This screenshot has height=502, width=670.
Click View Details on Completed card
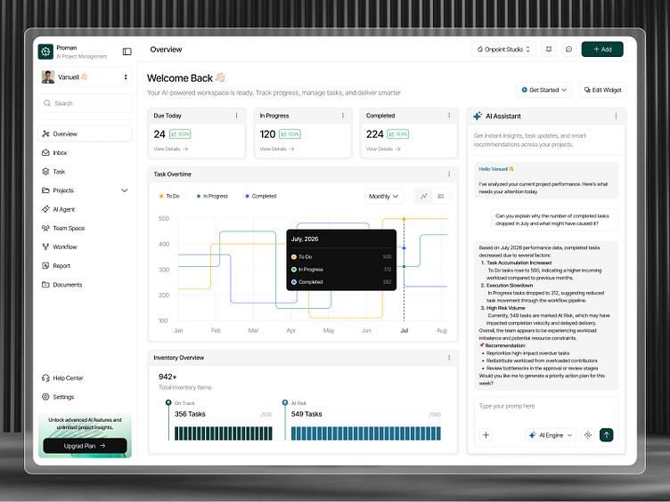[x=383, y=149]
